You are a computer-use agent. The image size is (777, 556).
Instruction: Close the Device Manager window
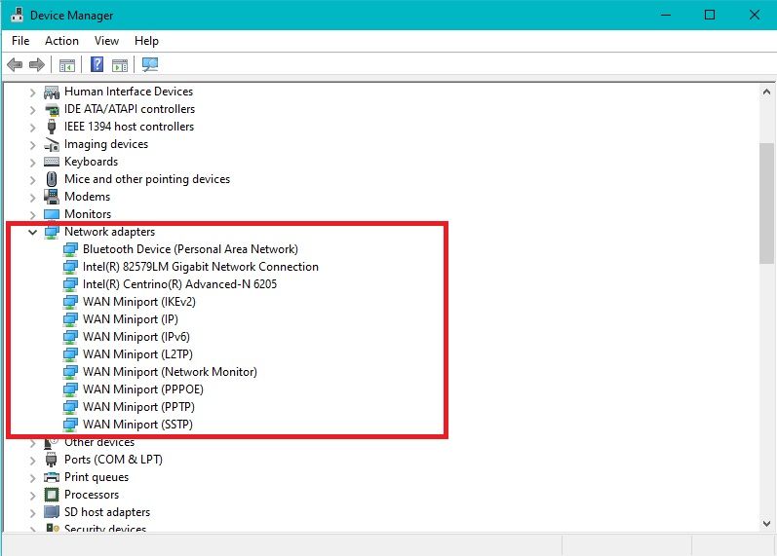(x=755, y=15)
